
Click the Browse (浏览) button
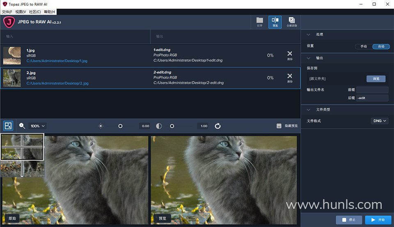[376, 79]
